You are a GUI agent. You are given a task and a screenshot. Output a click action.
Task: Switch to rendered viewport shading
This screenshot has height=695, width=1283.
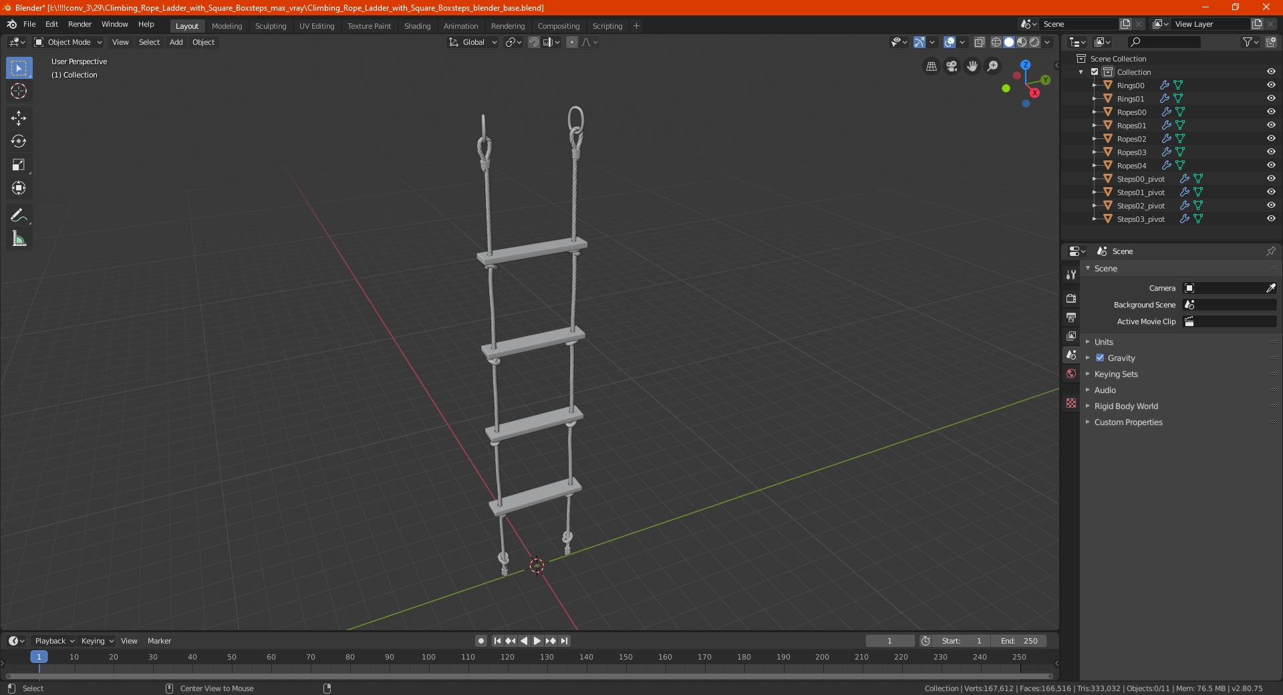pos(1034,42)
